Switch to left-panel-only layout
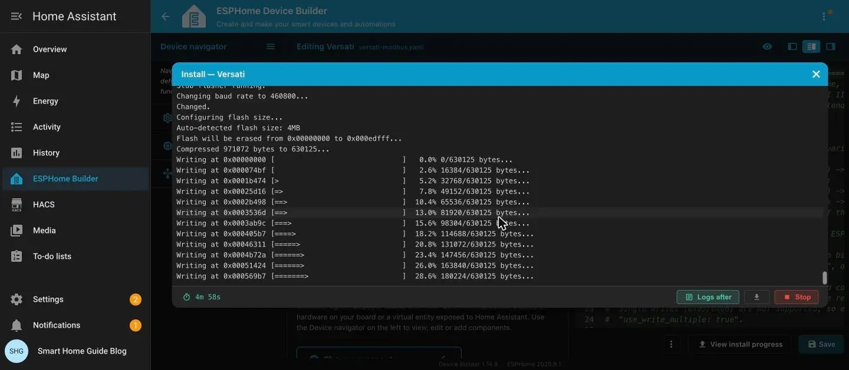 (792, 46)
